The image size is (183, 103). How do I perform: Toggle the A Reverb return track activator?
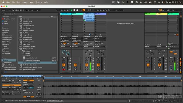148,65
